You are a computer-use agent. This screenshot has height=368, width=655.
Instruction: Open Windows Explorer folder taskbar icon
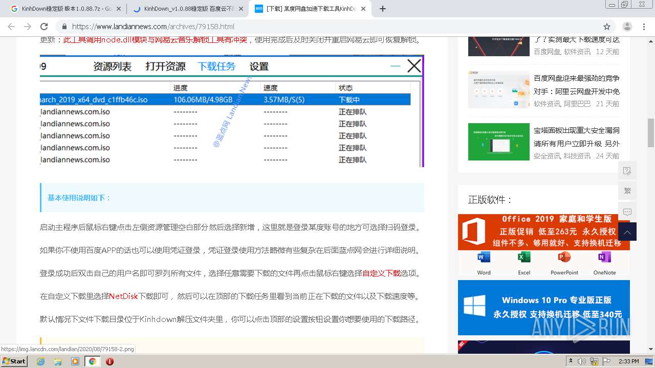[x=58, y=361]
